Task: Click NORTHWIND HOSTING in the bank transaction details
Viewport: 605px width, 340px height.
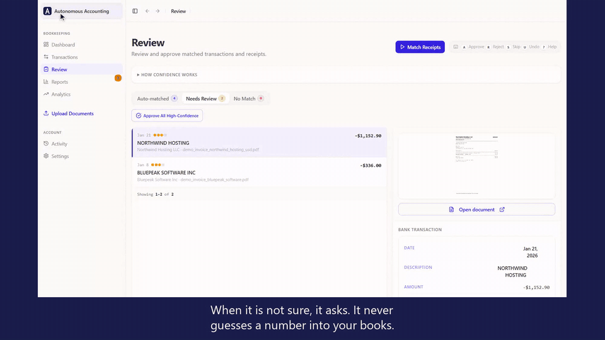Action: click(512, 272)
